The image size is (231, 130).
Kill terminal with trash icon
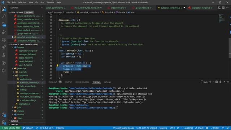(x=221, y=82)
